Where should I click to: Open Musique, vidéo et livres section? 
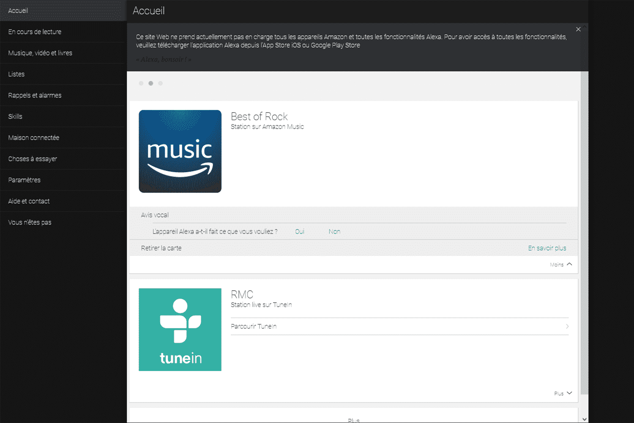63,53
